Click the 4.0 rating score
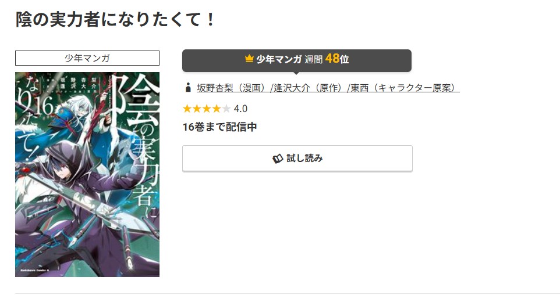This screenshot has width=560, height=295. [x=240, y=109]
